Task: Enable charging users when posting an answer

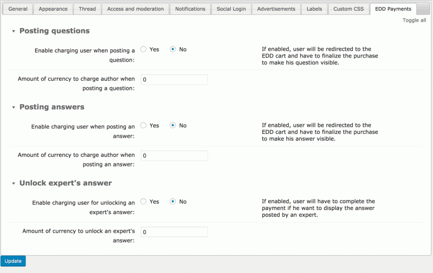Action: pyautogui.click(x=143, y=125)
